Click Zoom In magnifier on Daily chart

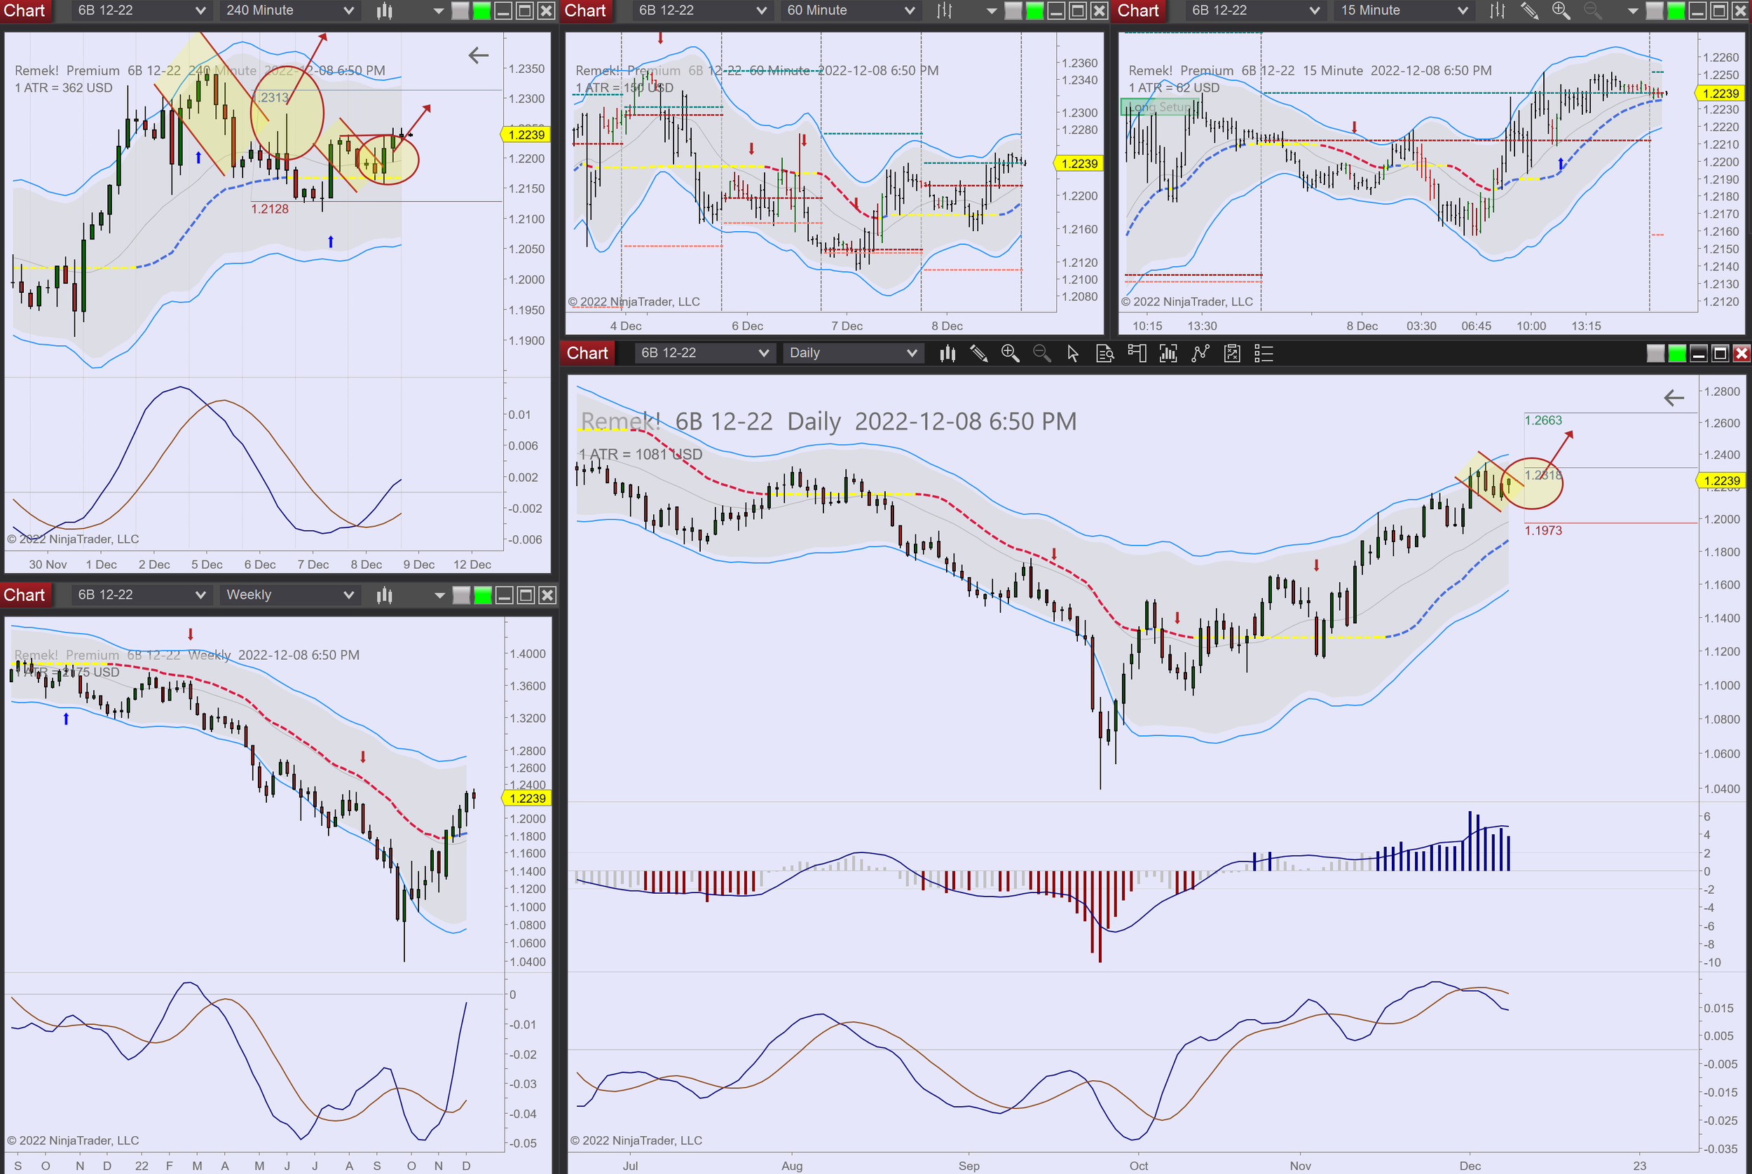point(1010,354)
